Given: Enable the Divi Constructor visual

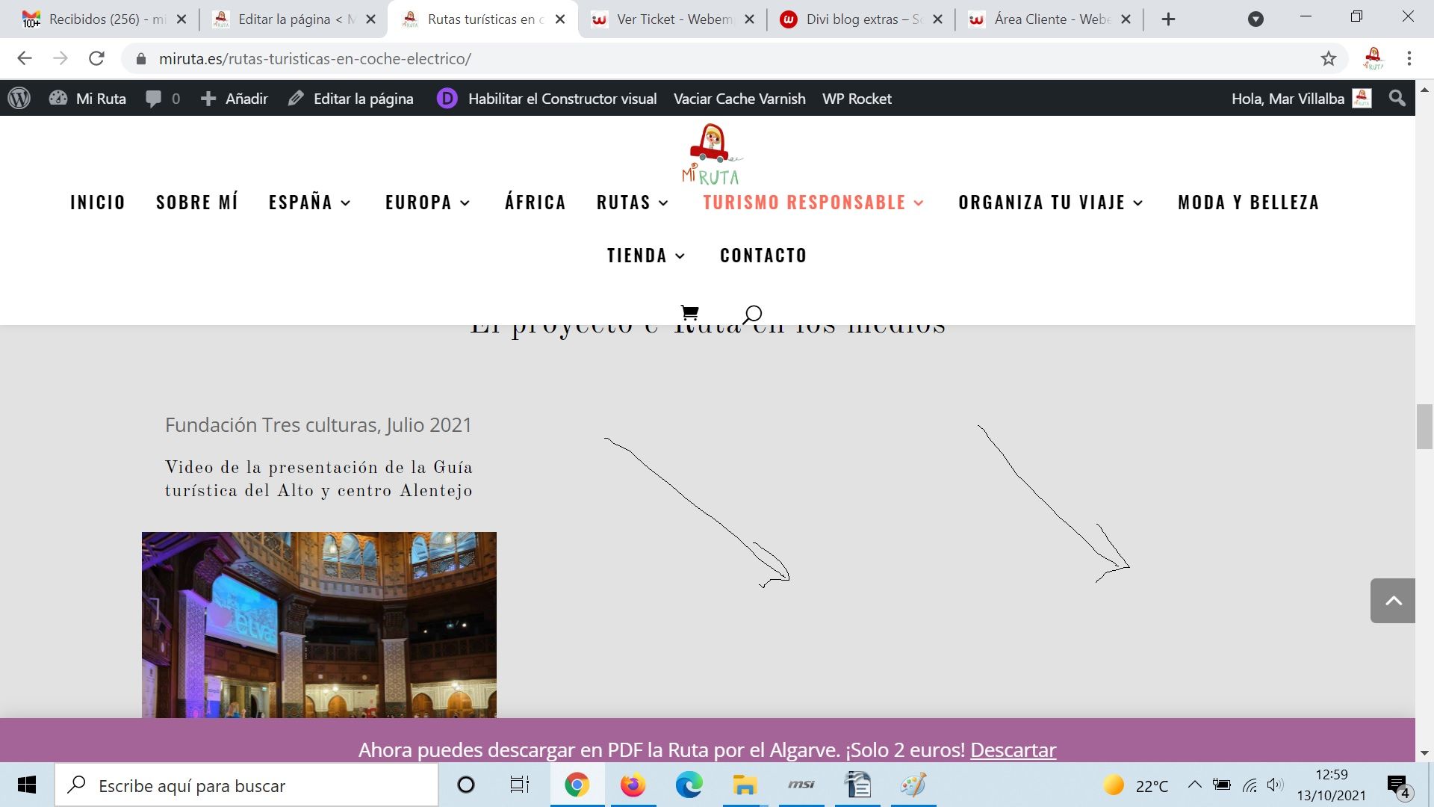Looking at the screenshot, I should pyautogui.click(x=547, y=99).
